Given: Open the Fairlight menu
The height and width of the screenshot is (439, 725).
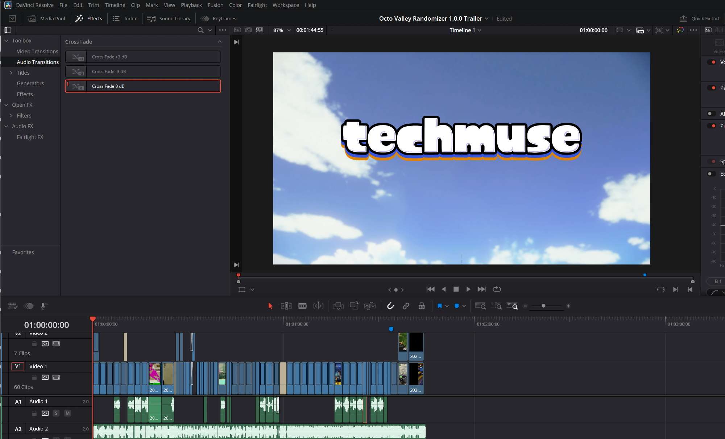Looking at the screenshot, I should point(257,5).
